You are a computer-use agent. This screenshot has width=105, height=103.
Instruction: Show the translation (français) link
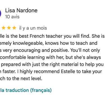click(26, 90)
